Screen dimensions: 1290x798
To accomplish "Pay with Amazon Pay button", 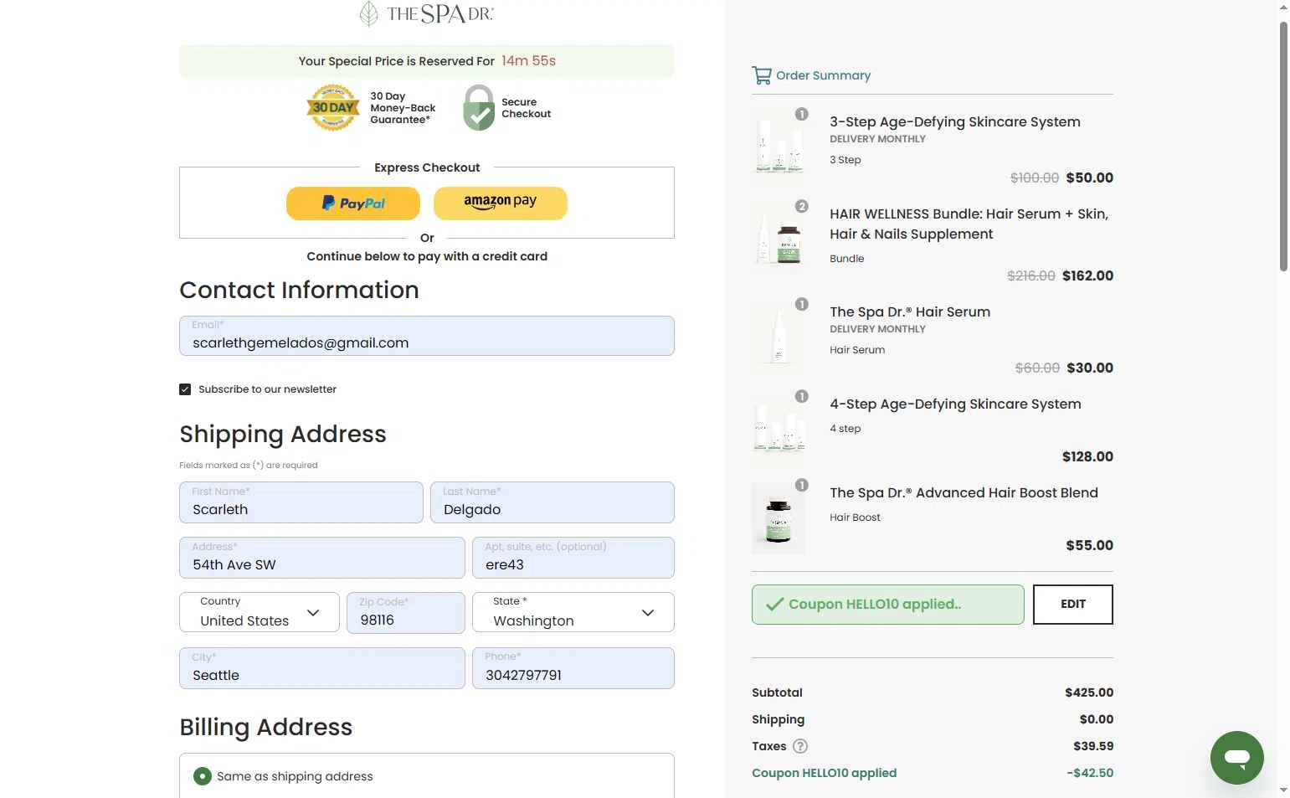I will click(501, 203).
